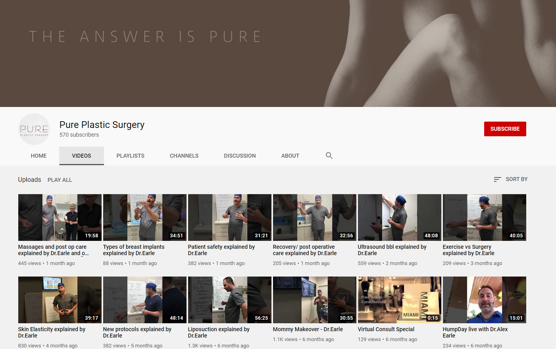Click Mommy Makeover - Dr.Earle title
Screen dimensions: 556x349
pos(308,329)
